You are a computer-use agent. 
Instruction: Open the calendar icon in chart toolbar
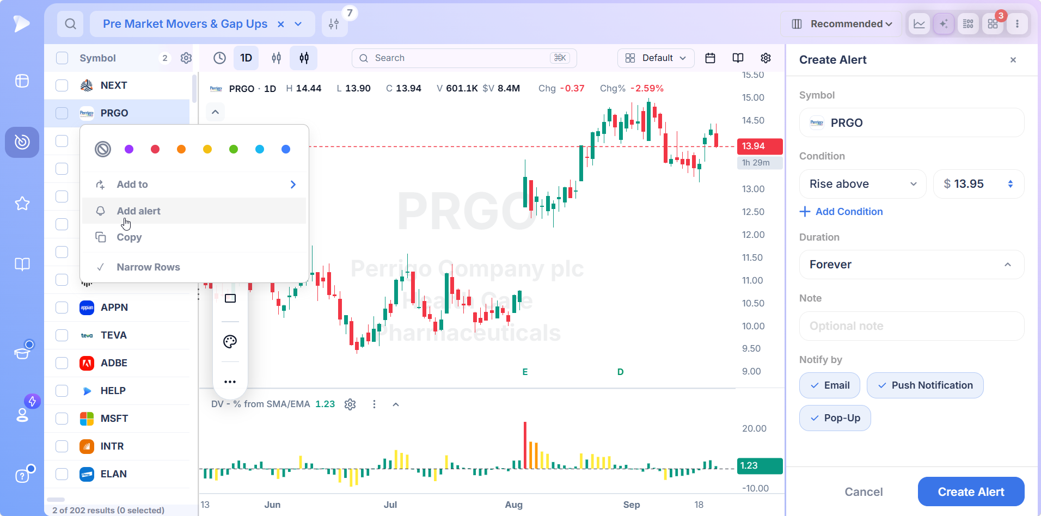tap(710, 58)
